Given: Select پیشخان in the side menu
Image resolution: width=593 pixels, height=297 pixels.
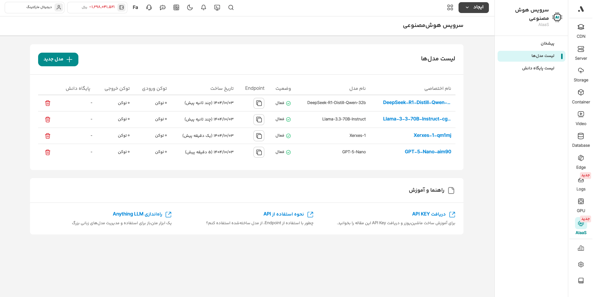Looking at the screenshot, I should coord(547,43).
